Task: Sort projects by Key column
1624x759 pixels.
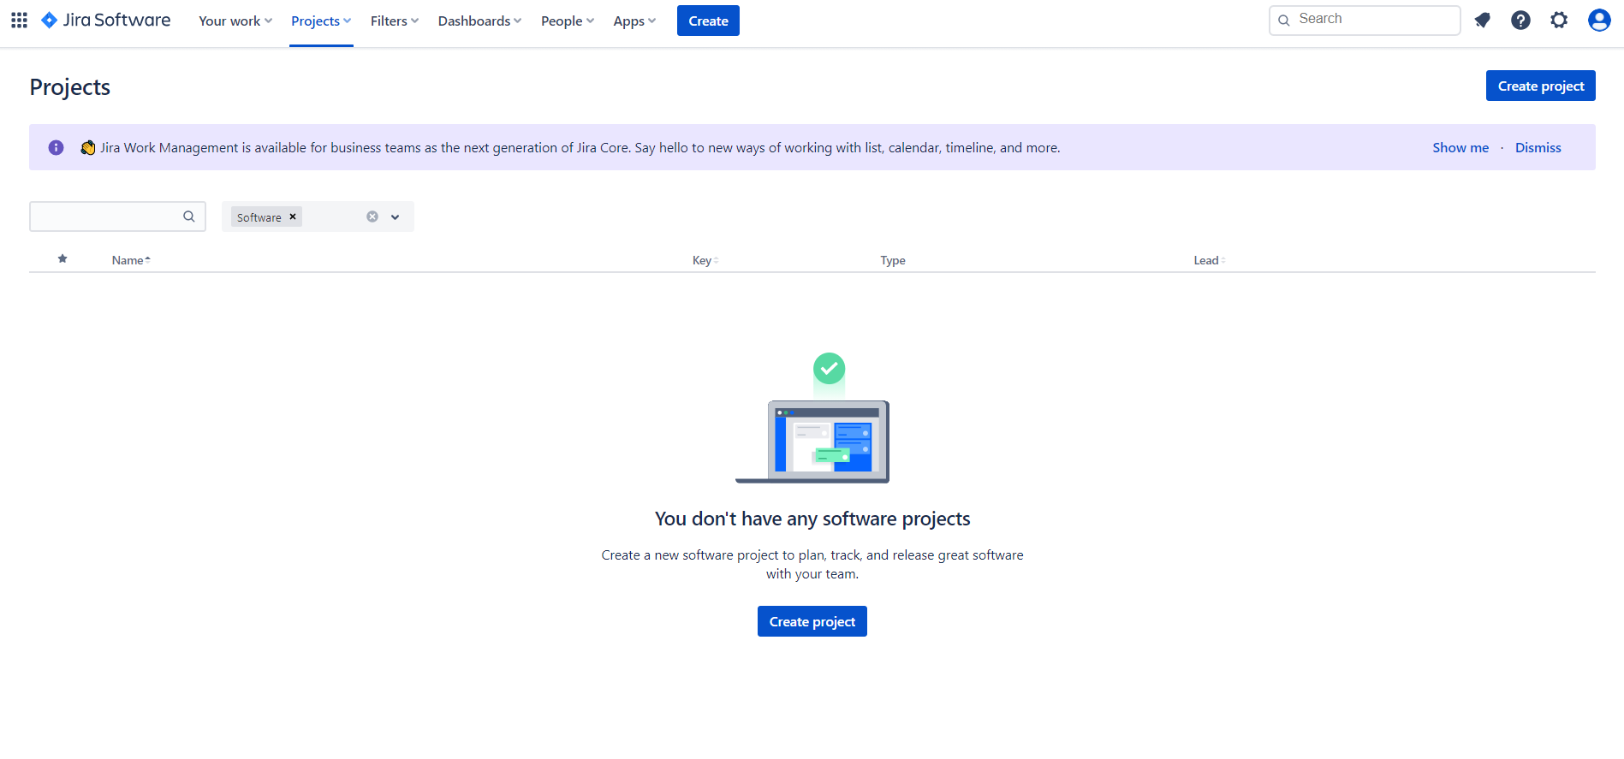Action: 705,260
